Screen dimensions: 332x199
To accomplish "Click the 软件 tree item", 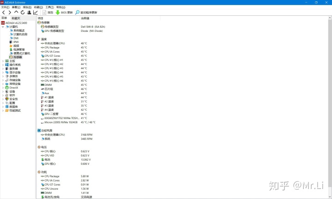I will point(12,96).
